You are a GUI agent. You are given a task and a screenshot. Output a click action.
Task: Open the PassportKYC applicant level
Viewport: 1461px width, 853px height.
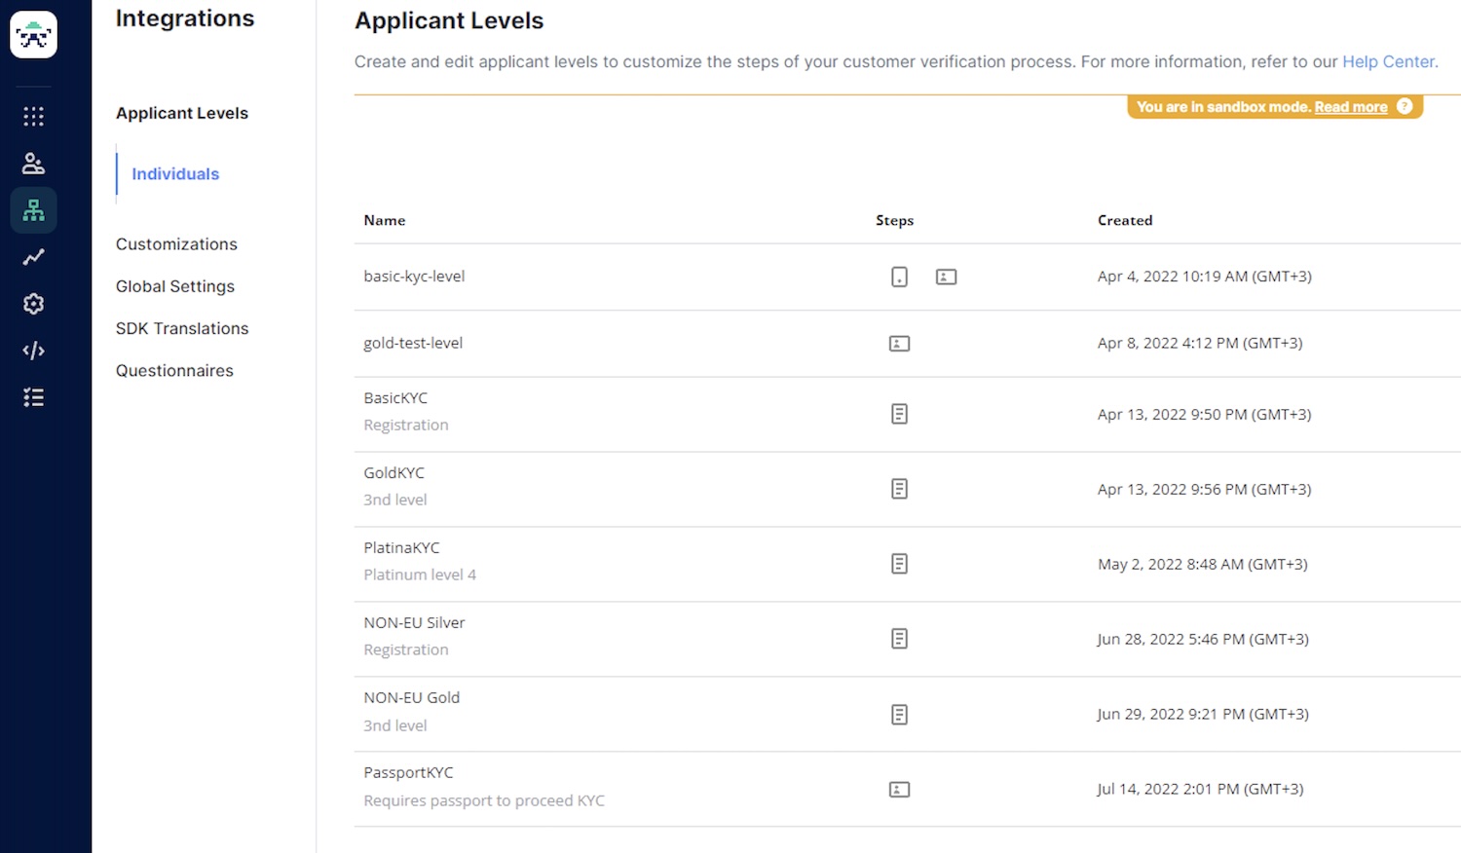[408, 773]
